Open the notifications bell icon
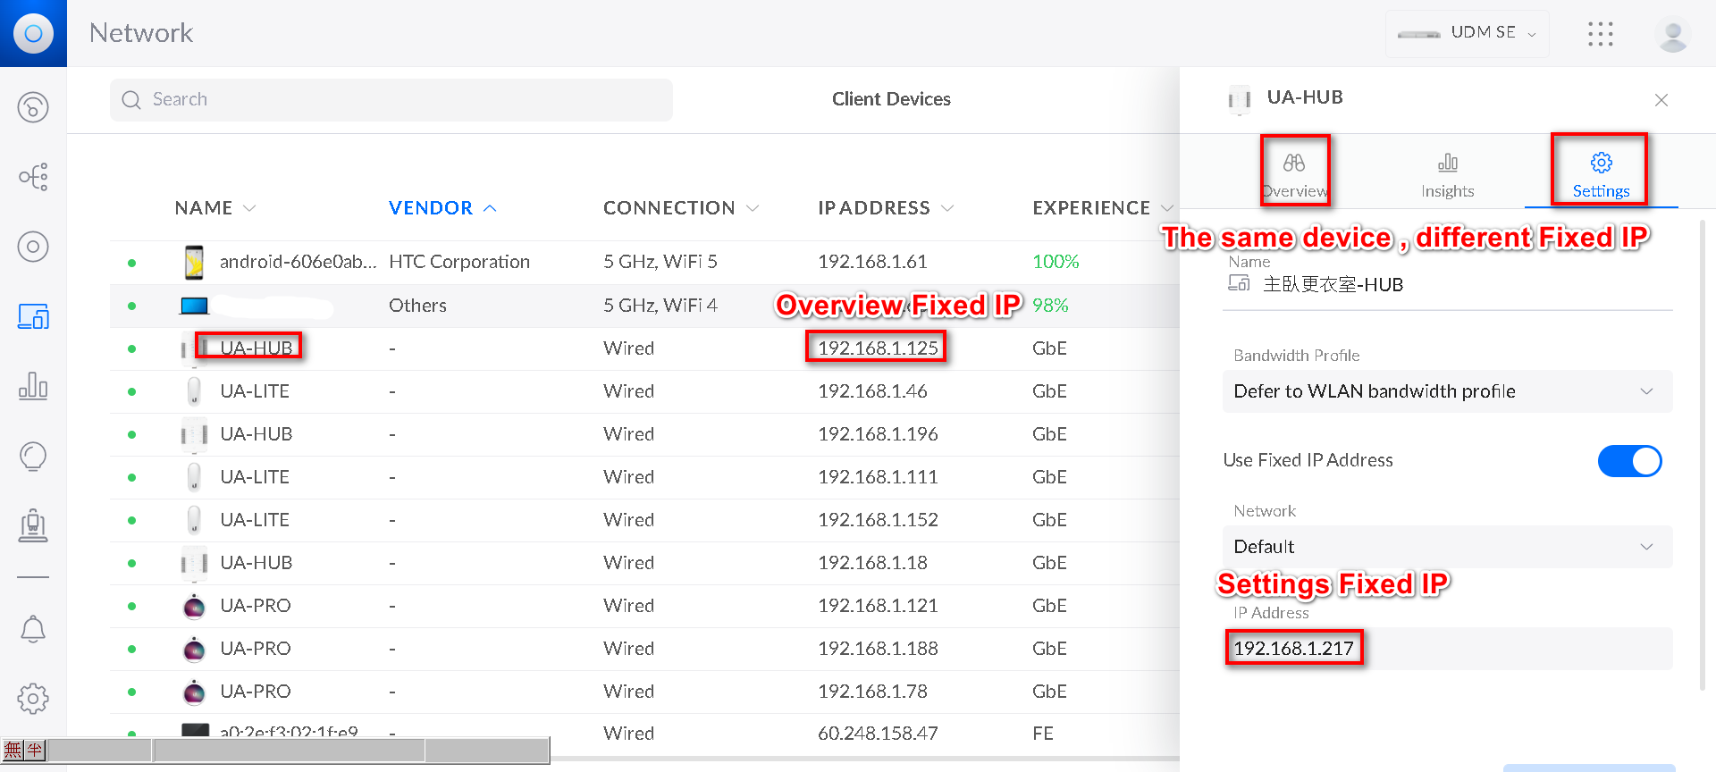The height and width of the screenshot is (772, 1716). click(33, 629)
